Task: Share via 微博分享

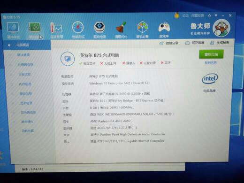Action: [168, 43]
